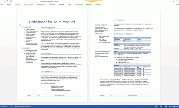This screenshot has width=179, height=108.
Task: Click the 'Product Highlights' heading
Action: pyautogui.click(x=48, y=28)
